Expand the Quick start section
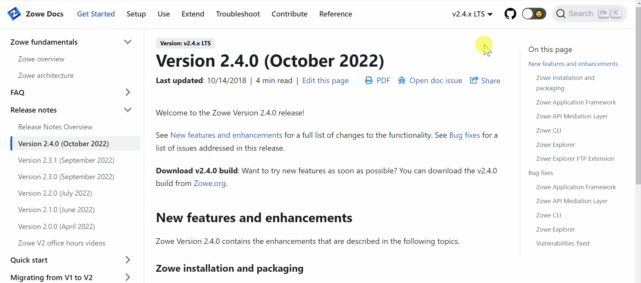Screen dimensions: 641x283 pyautogui.click(x=128, y=260)
